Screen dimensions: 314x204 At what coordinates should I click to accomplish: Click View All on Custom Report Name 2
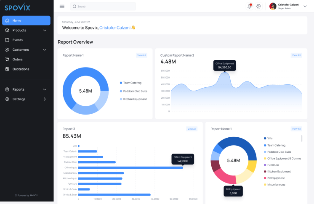pyautogui.click(x=296, y=55)
